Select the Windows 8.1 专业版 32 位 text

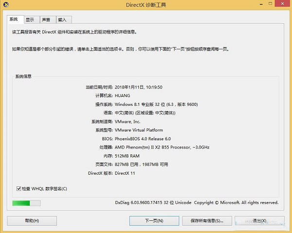coord(140,104)
